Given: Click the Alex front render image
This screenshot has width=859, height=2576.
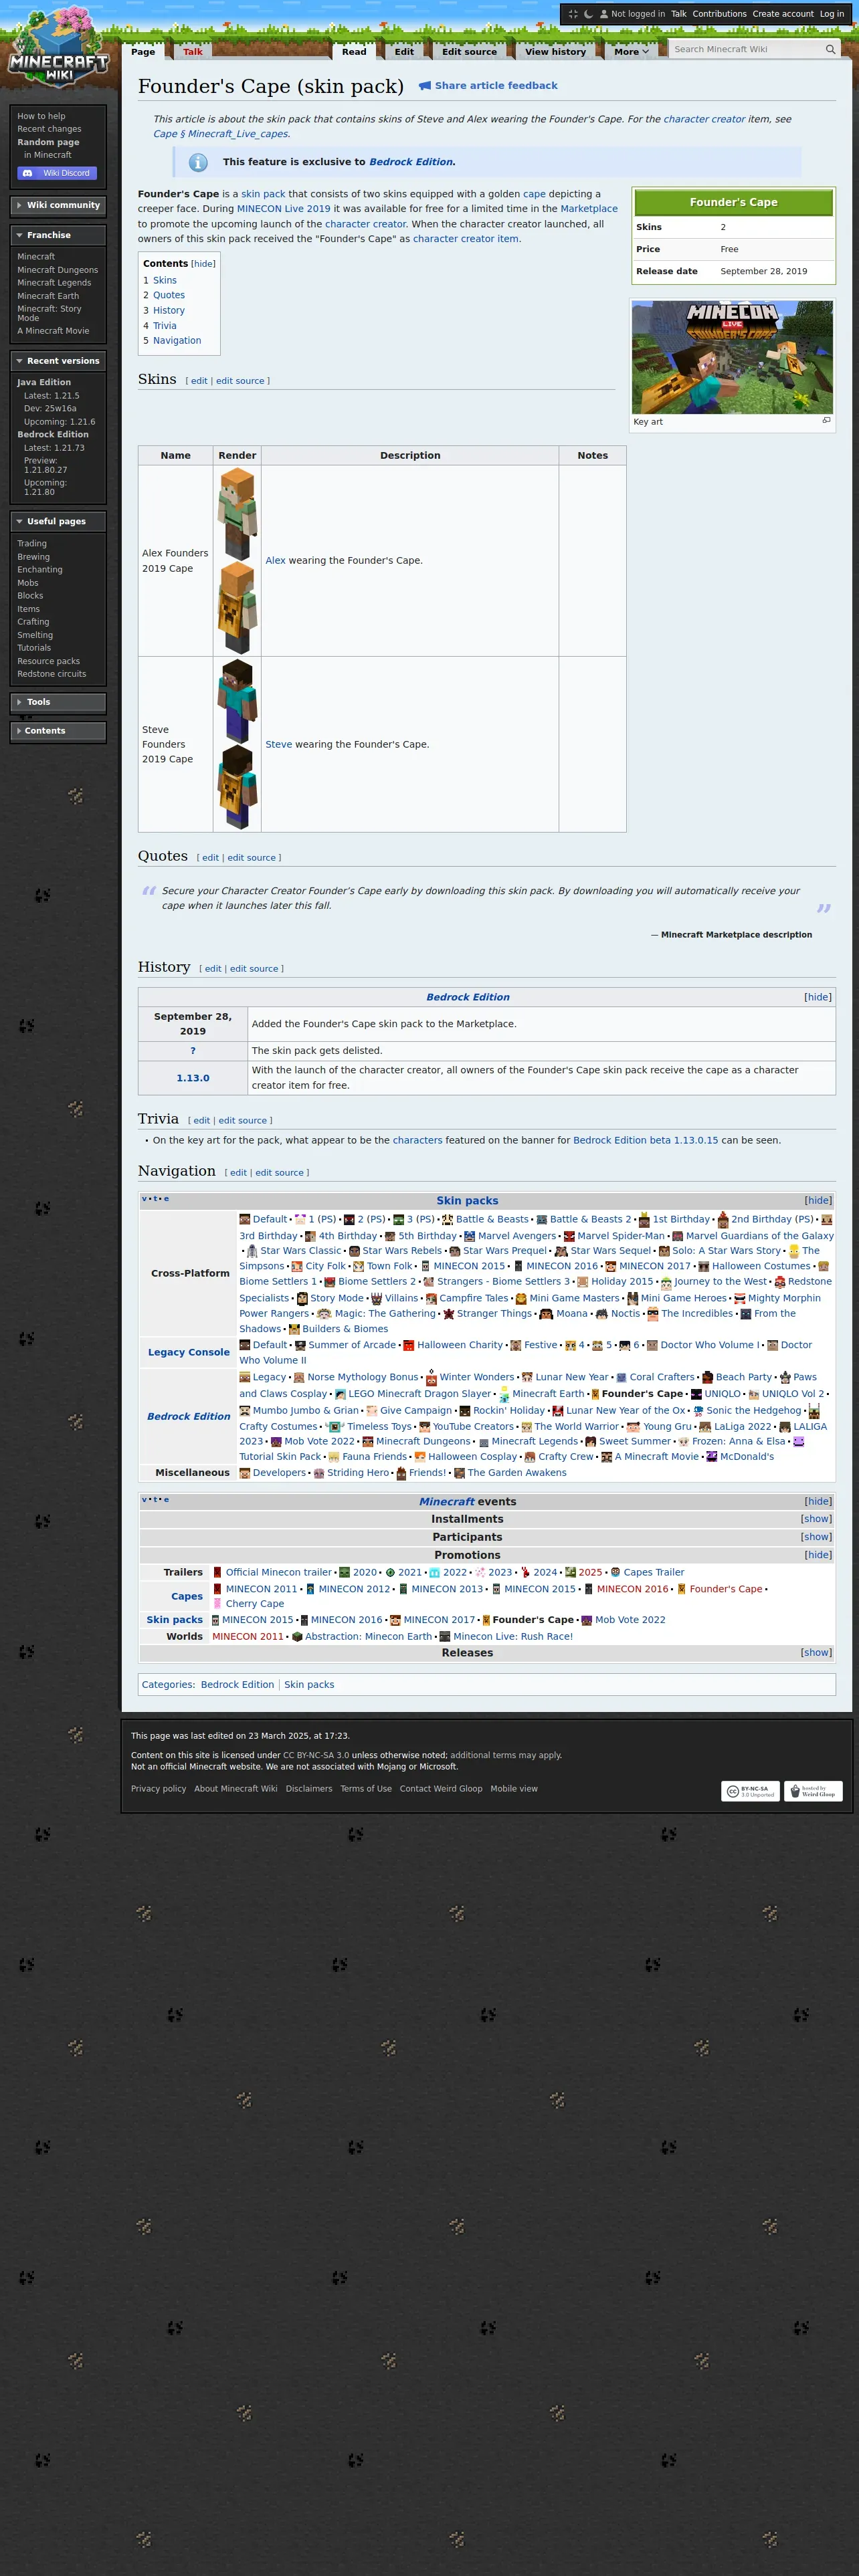Looking at the screenshot, I should click(x=237, y=514).
